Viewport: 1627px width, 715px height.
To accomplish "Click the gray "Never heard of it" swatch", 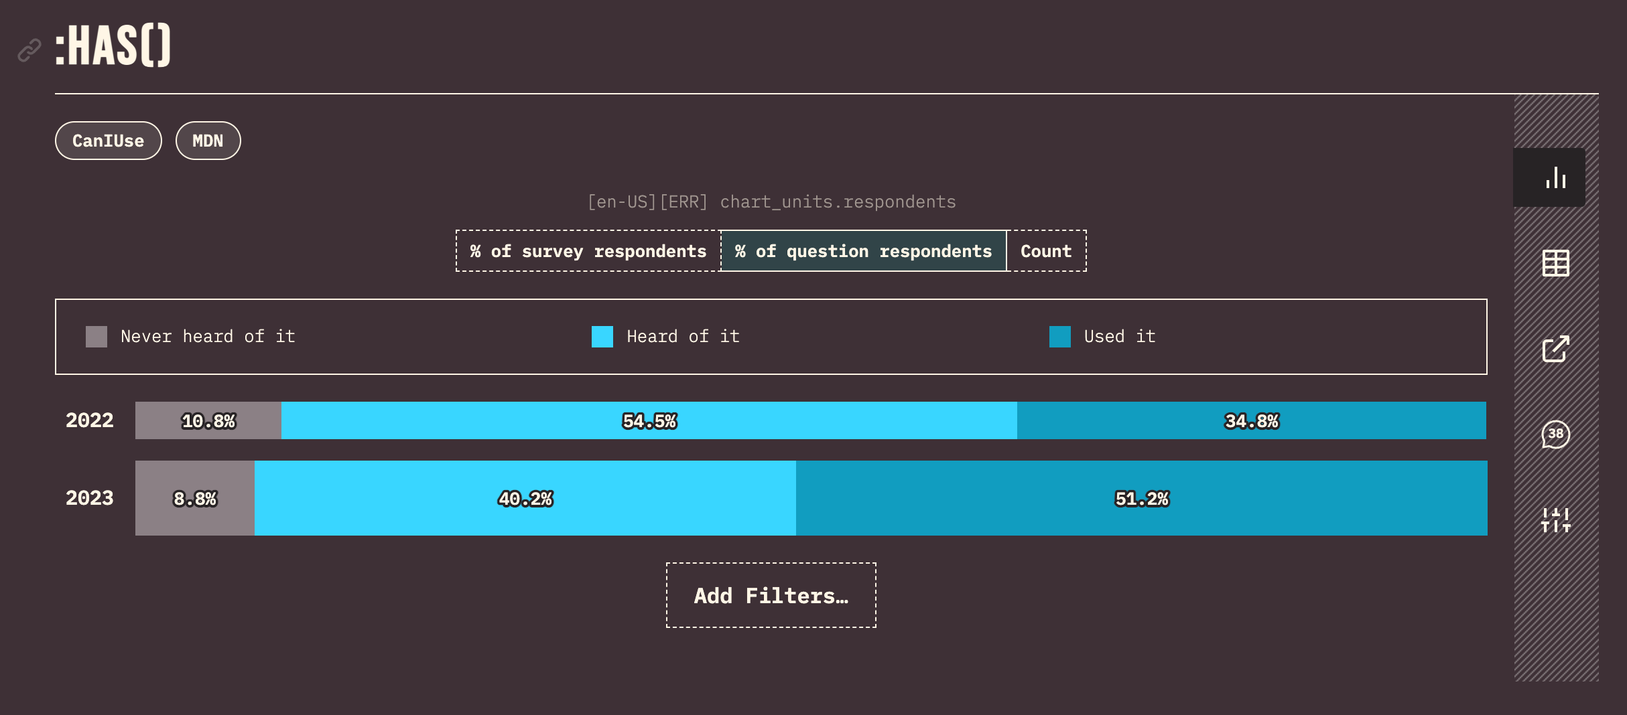I will [x=96, y=337].
